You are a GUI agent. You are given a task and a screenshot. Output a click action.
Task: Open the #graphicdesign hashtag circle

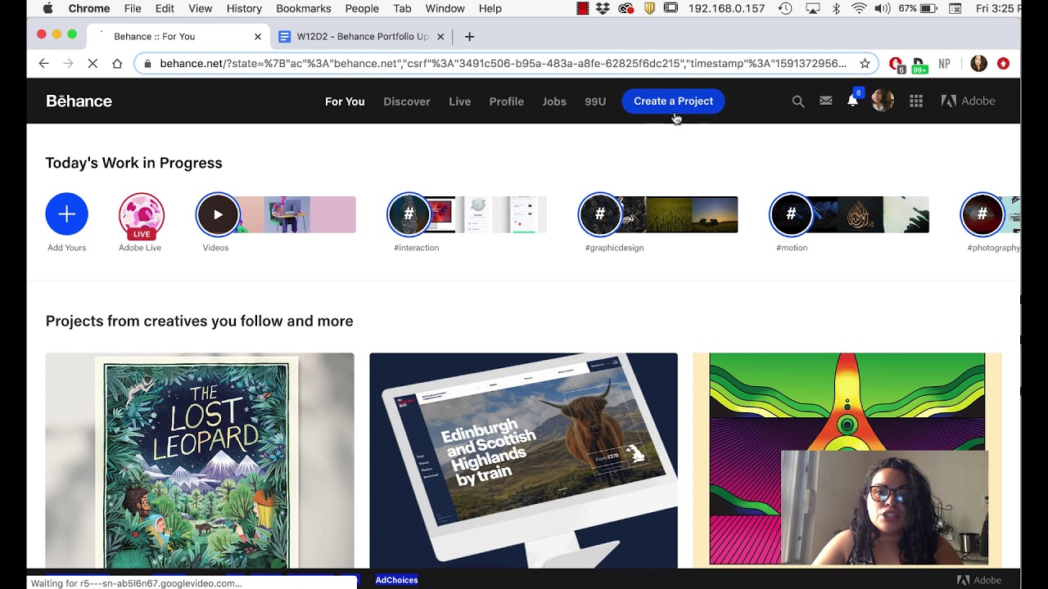pos(600,214)
